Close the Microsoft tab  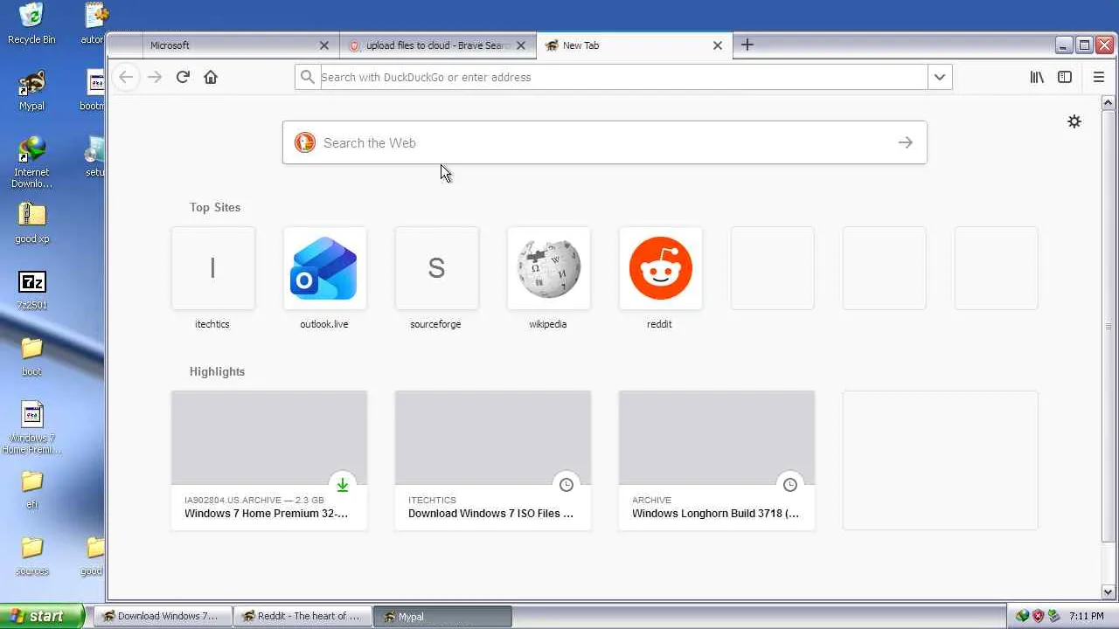click(324, 45)
